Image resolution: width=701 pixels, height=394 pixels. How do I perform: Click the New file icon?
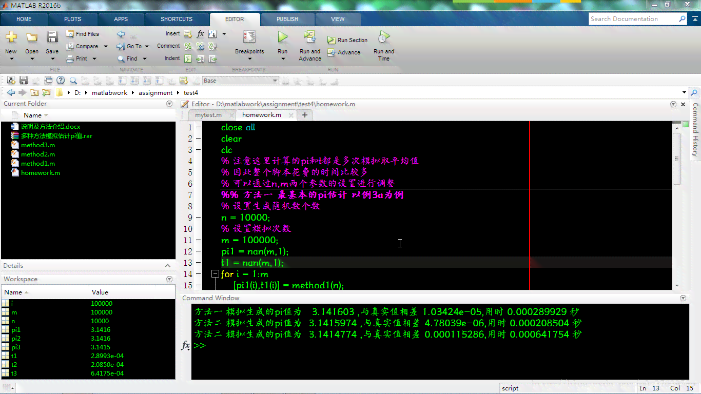[x=11, y=37]
